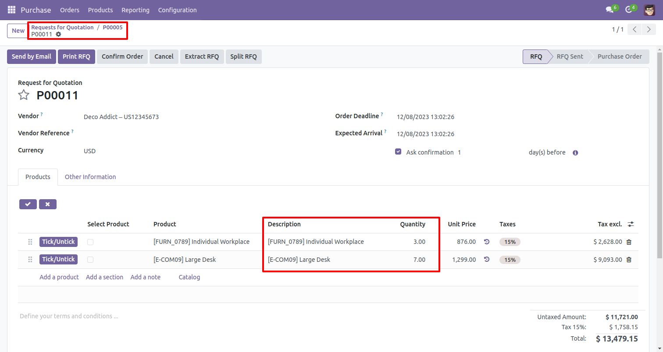
Task: Open Product field of Large Desk row
Action: click(185, 260)
